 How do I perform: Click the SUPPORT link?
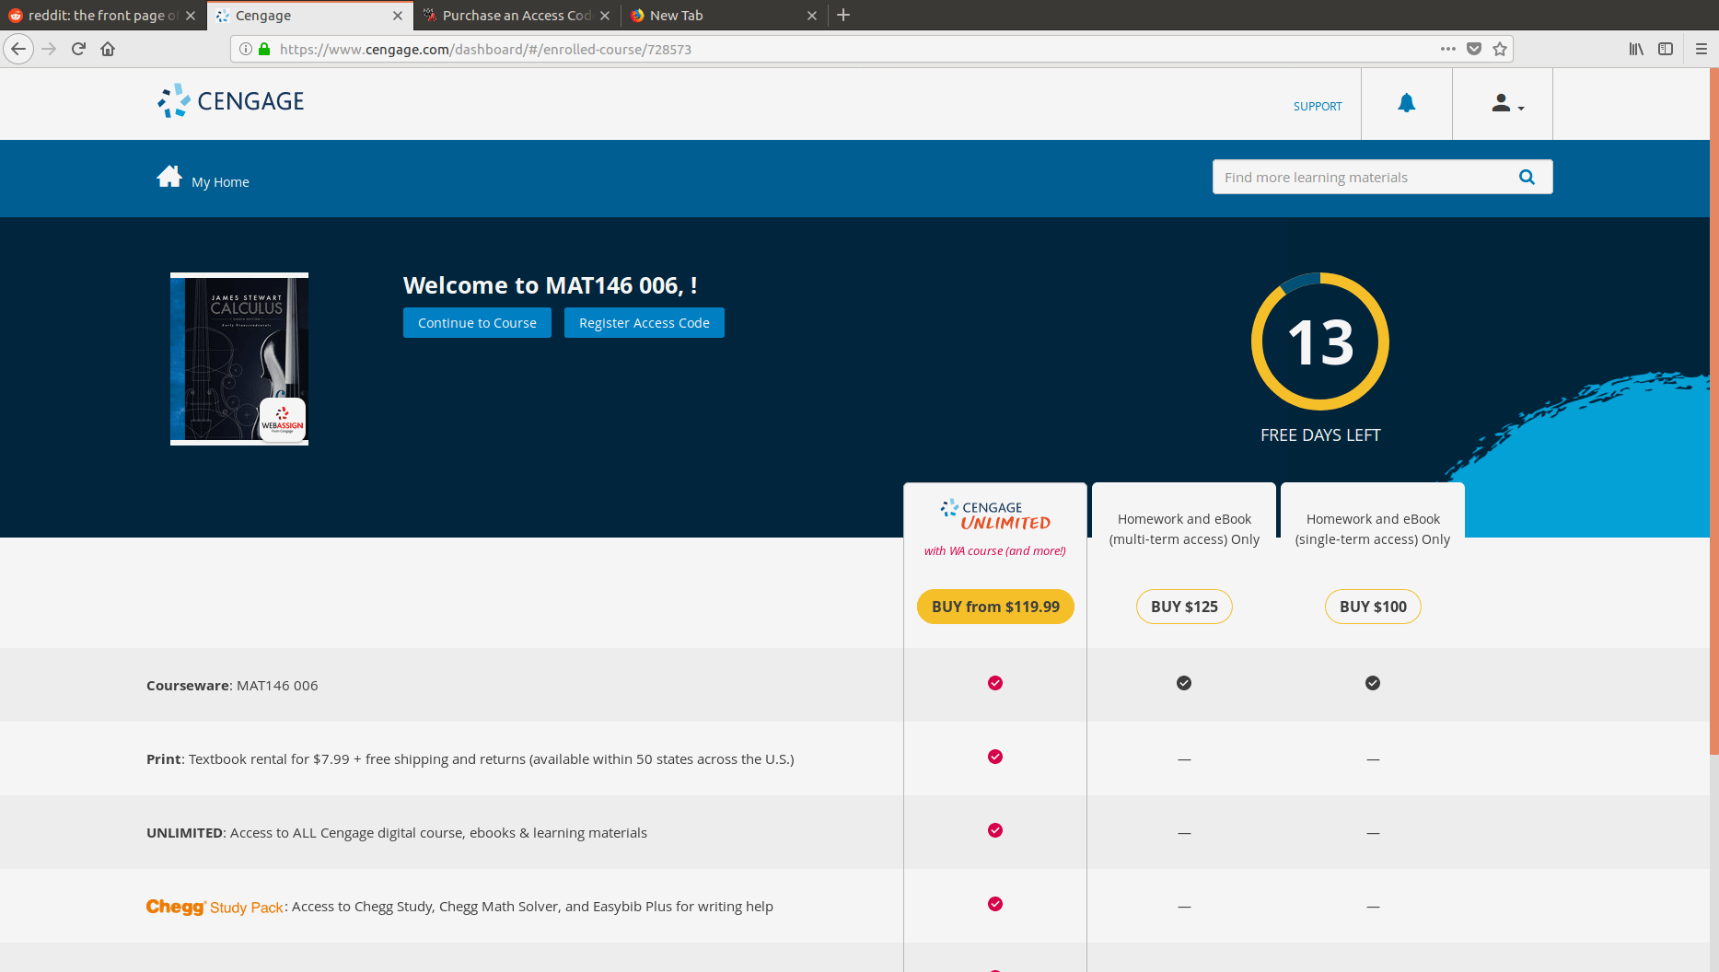1318,106
